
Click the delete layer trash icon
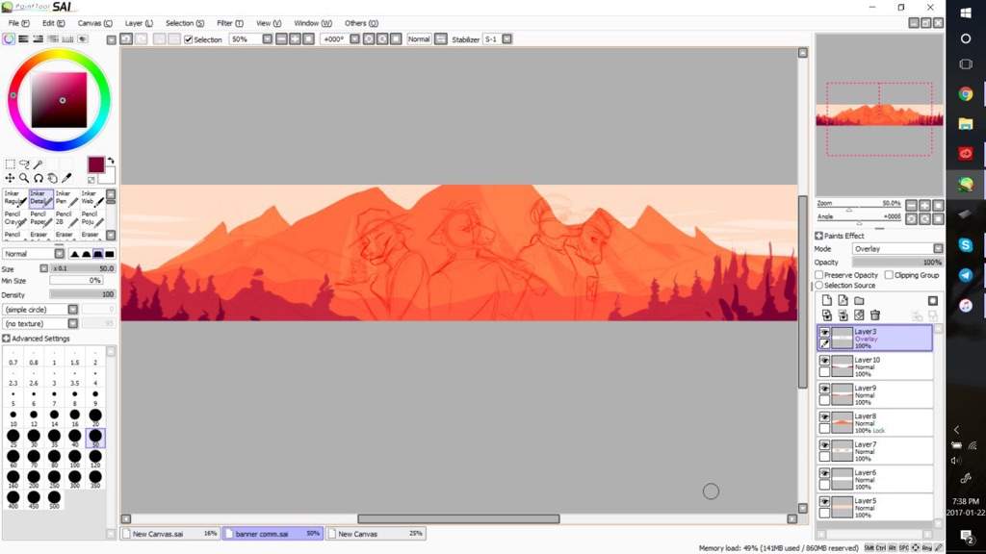click(875, 315)
